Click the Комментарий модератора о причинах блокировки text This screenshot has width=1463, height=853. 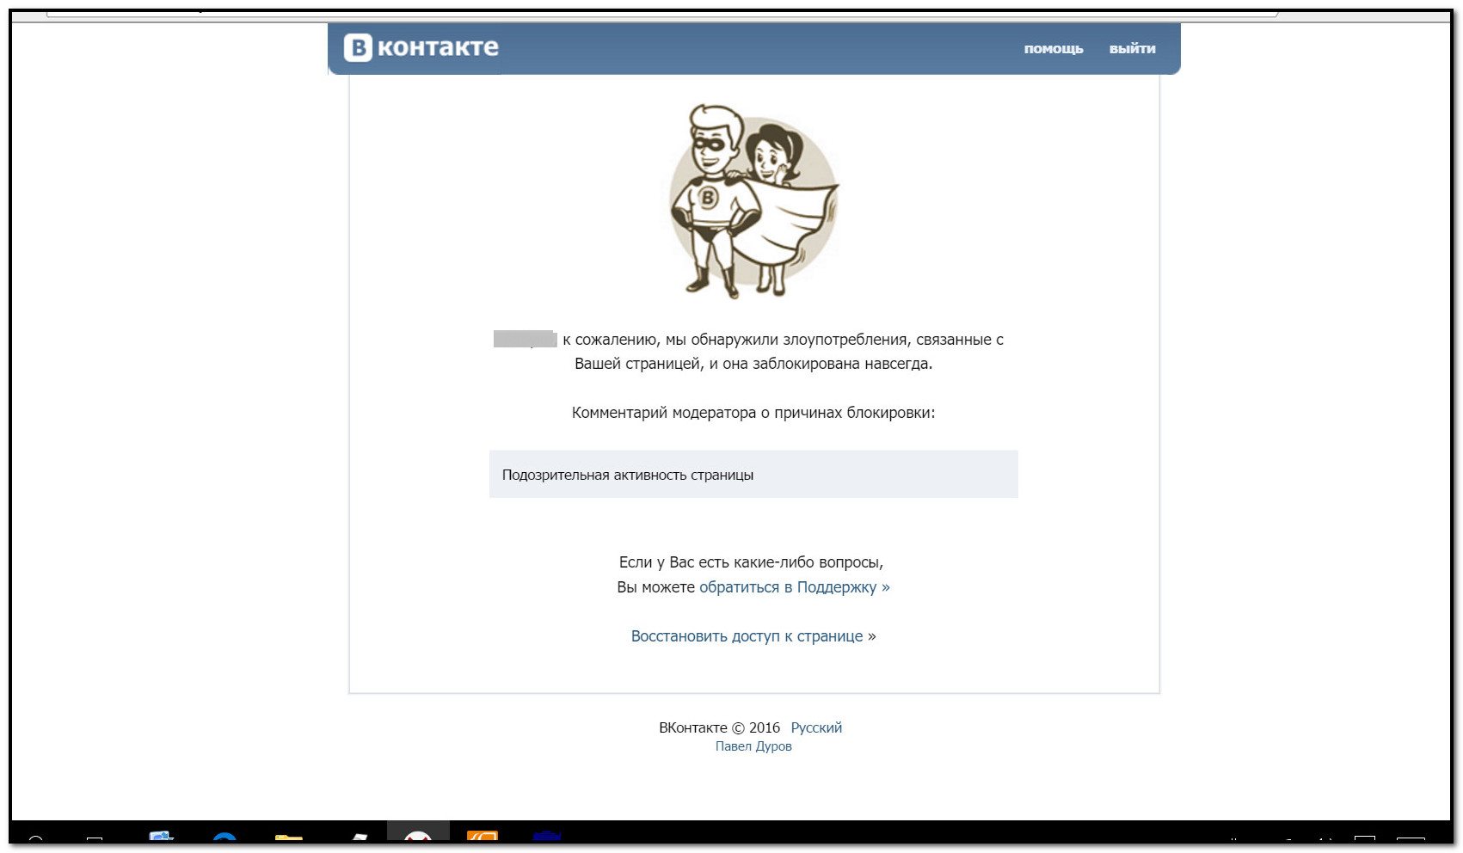point(753,413)
